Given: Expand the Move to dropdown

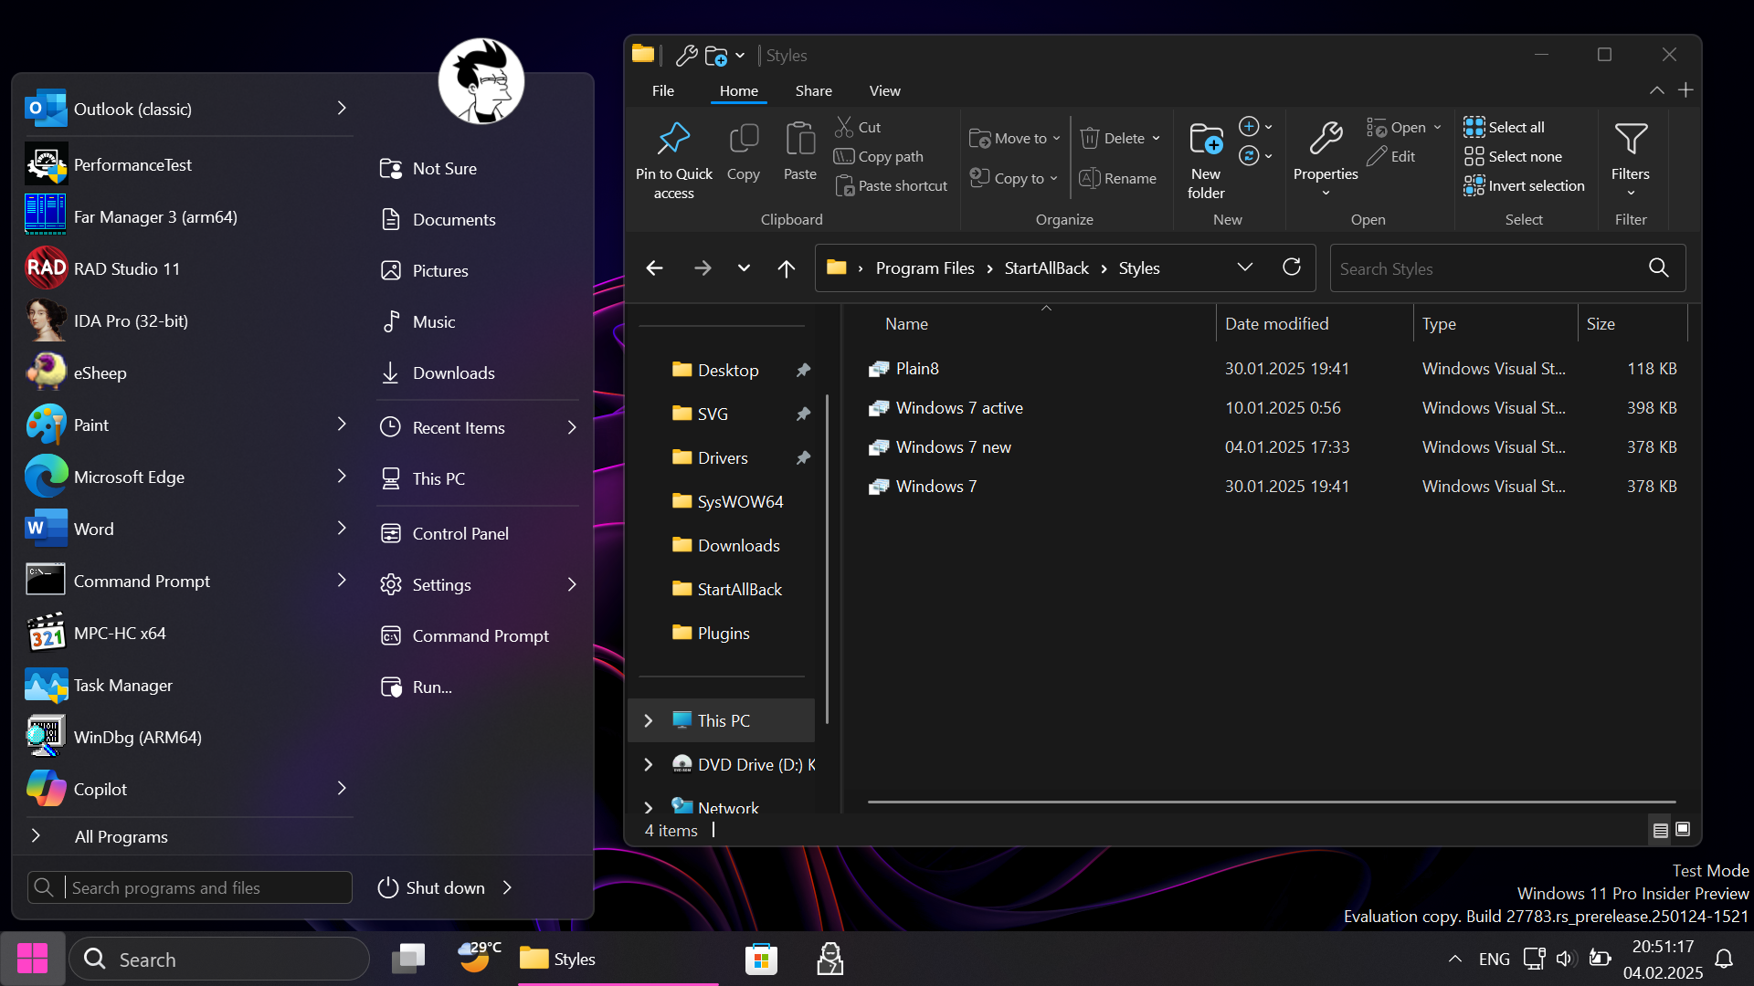Looking at the screenshot, I should tap(1058, 138).
